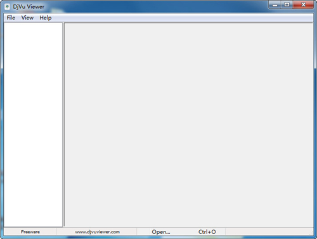317x239 pixels.
Task: Minimize the DjVu Viewer window
Action: tap(275, 4)
